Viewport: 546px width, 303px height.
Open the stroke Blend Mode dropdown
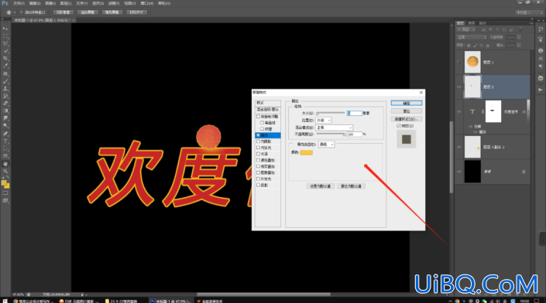[x=334, y=128]
